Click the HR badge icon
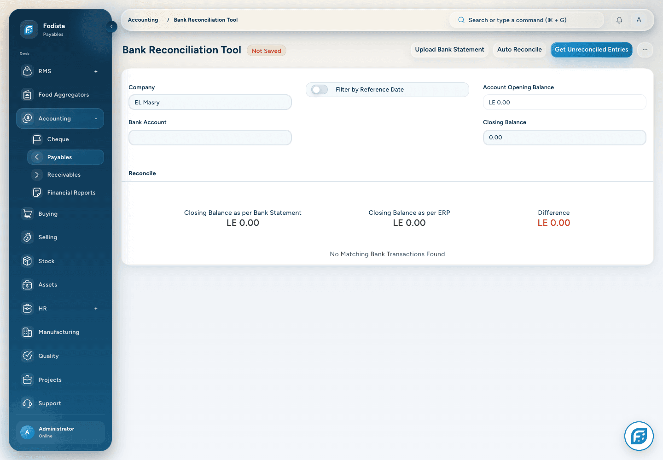Viewport: 663px width, 460px height. (x=28, y=309)
